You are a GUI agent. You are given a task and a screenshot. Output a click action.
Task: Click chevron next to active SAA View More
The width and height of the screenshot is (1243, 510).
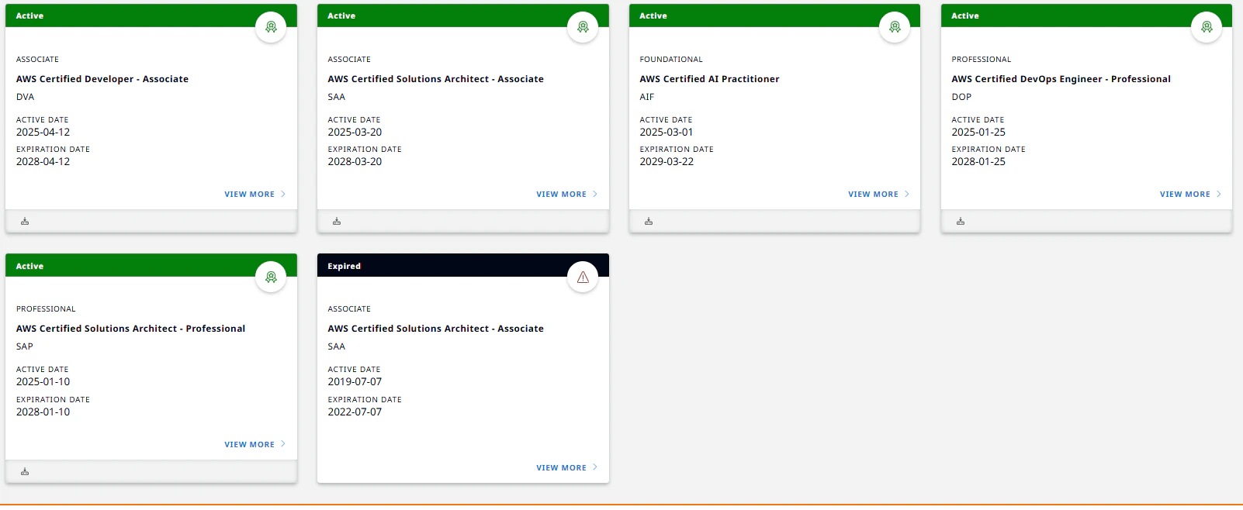(595, 194)
